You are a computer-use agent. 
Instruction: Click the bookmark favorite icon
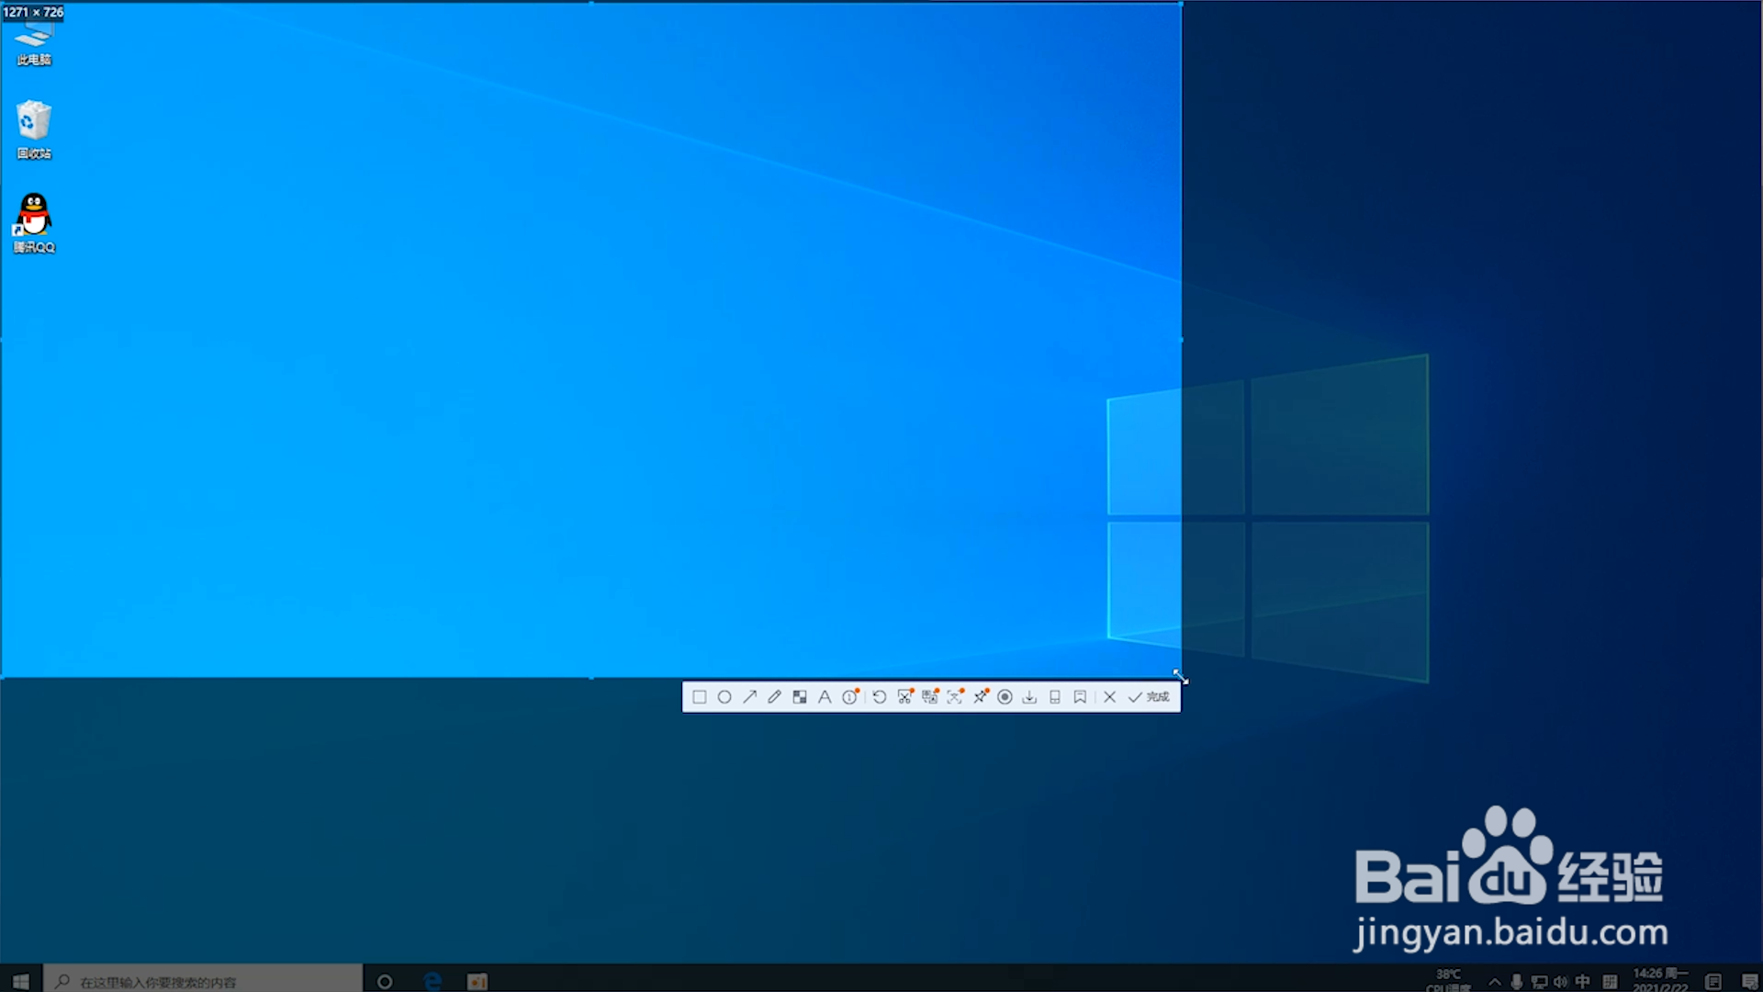(x=1080, y=697)
